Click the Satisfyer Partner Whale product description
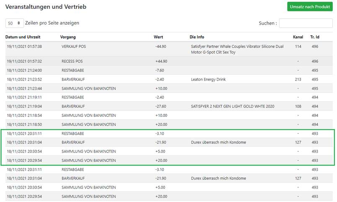 [x=237, y=49]
